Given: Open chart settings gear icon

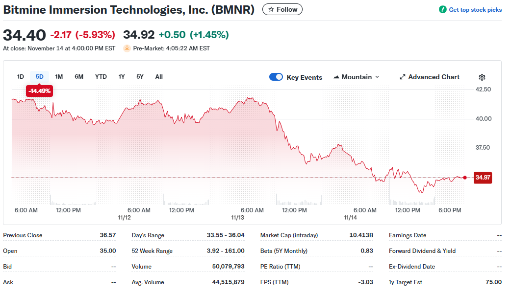Looking at the screenshot, I should click(x=482, y=77).
